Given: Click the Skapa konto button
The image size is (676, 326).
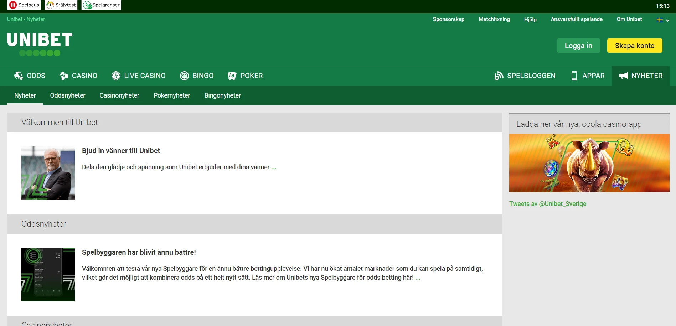Looking at the screenshot, I should point(635,46).
